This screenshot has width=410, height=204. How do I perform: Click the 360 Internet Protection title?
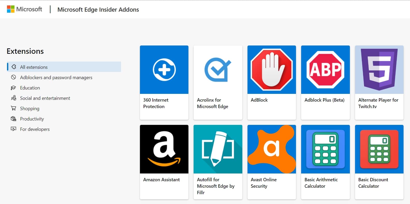pos(156,103)
